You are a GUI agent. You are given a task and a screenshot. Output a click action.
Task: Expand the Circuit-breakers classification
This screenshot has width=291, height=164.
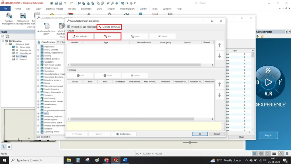pos(38,68)
